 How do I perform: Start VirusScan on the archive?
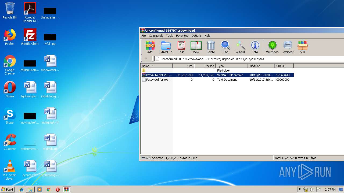272,47
